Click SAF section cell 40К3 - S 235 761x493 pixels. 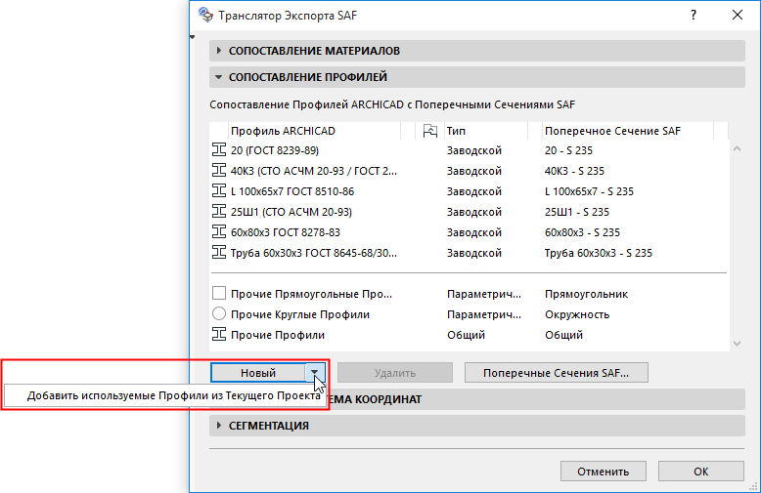(x=574, y=171)
